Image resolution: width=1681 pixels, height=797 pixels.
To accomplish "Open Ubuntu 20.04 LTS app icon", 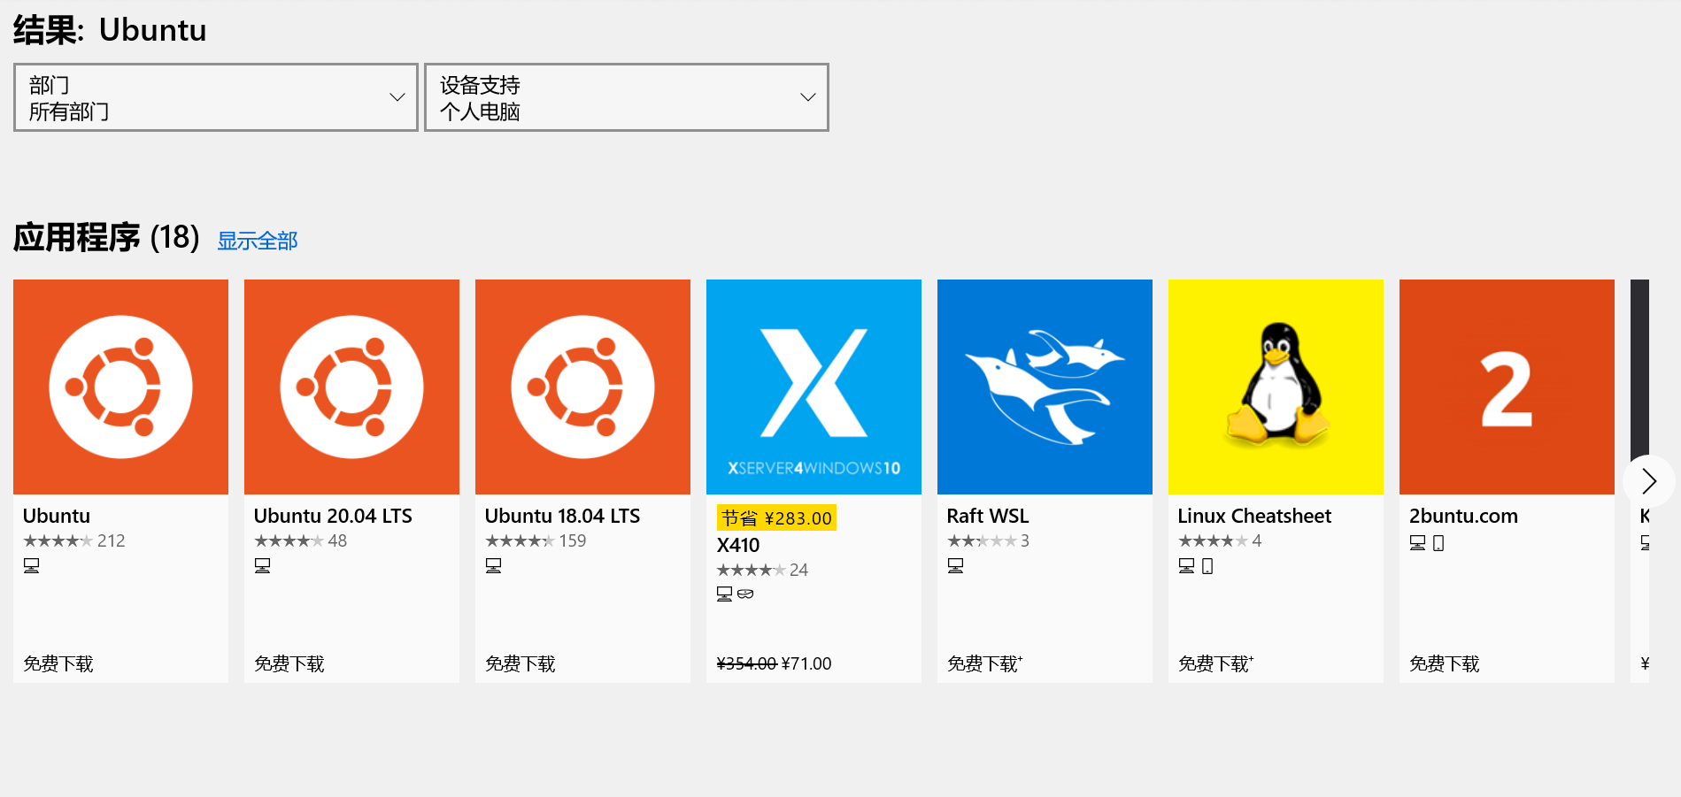I will 351,387.
